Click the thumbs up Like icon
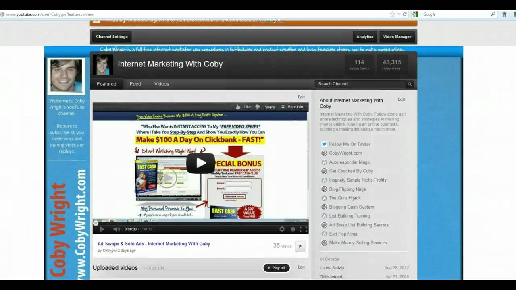This screenshot has width=516, height=290. point(238,107)
